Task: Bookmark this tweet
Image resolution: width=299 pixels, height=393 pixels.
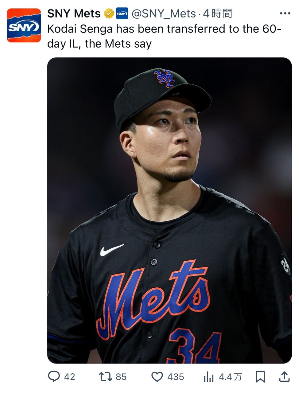Action: [260, 377]
